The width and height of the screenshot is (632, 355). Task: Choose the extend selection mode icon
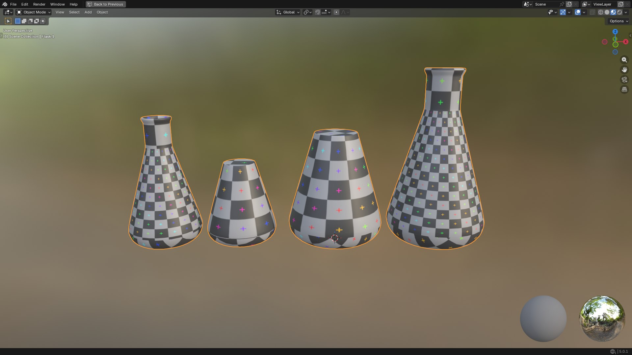tap(24, 21)
